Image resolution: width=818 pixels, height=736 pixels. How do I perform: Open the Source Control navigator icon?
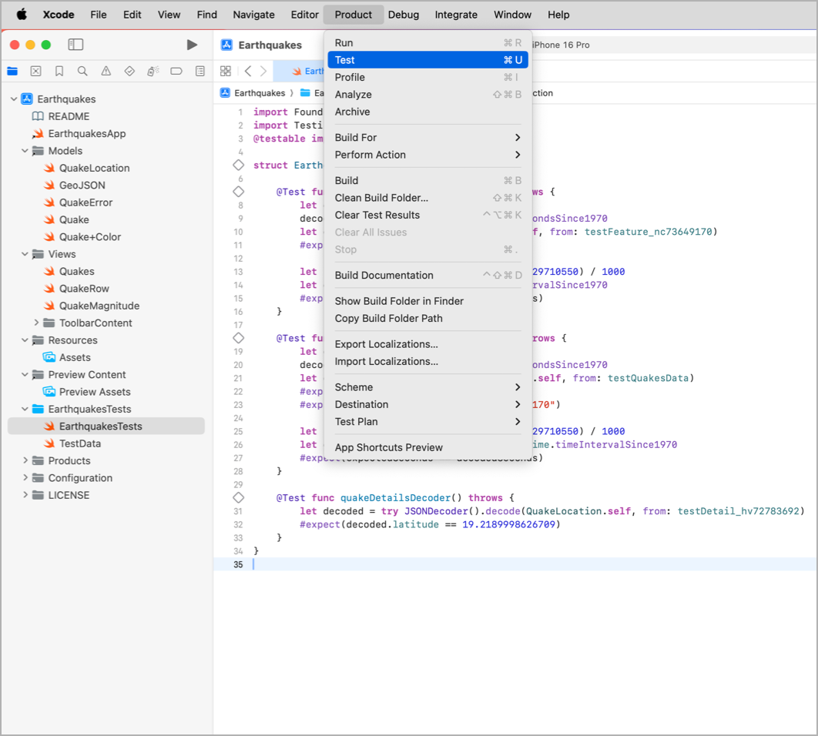point(35,71)
